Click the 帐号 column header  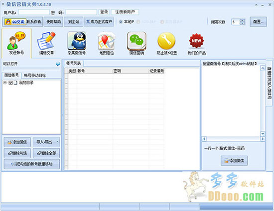click(95, 71)
